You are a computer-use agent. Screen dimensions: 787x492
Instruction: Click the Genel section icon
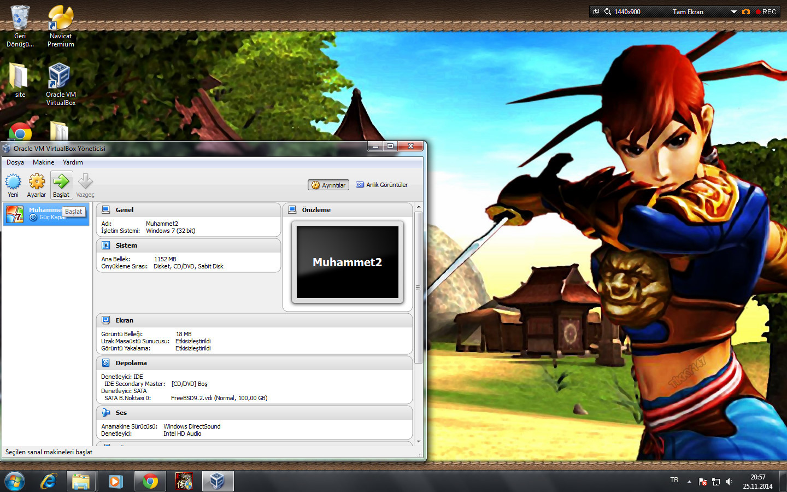point(106,209)
